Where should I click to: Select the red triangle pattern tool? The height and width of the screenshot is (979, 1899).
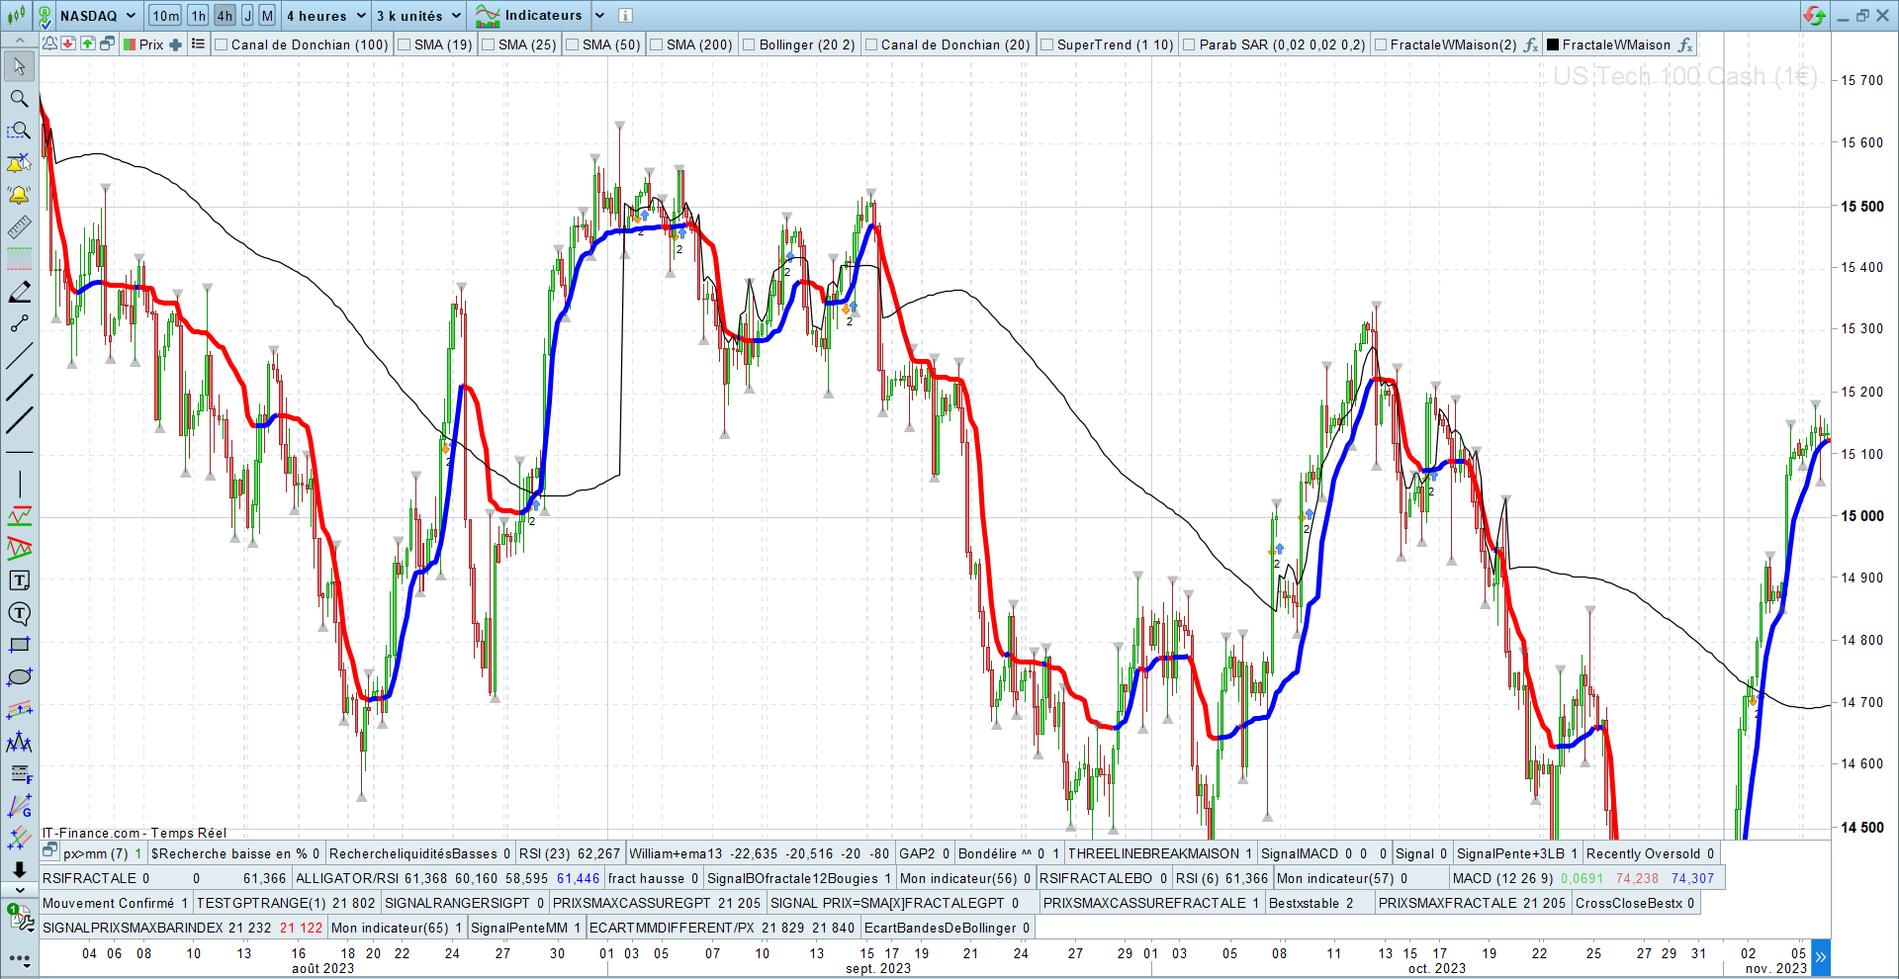click(x=19, y=549)
